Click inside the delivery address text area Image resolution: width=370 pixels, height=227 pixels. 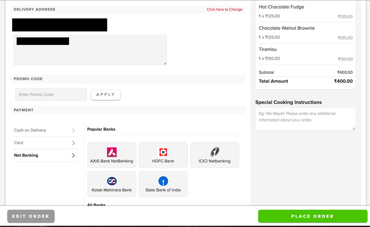point(90,50)
